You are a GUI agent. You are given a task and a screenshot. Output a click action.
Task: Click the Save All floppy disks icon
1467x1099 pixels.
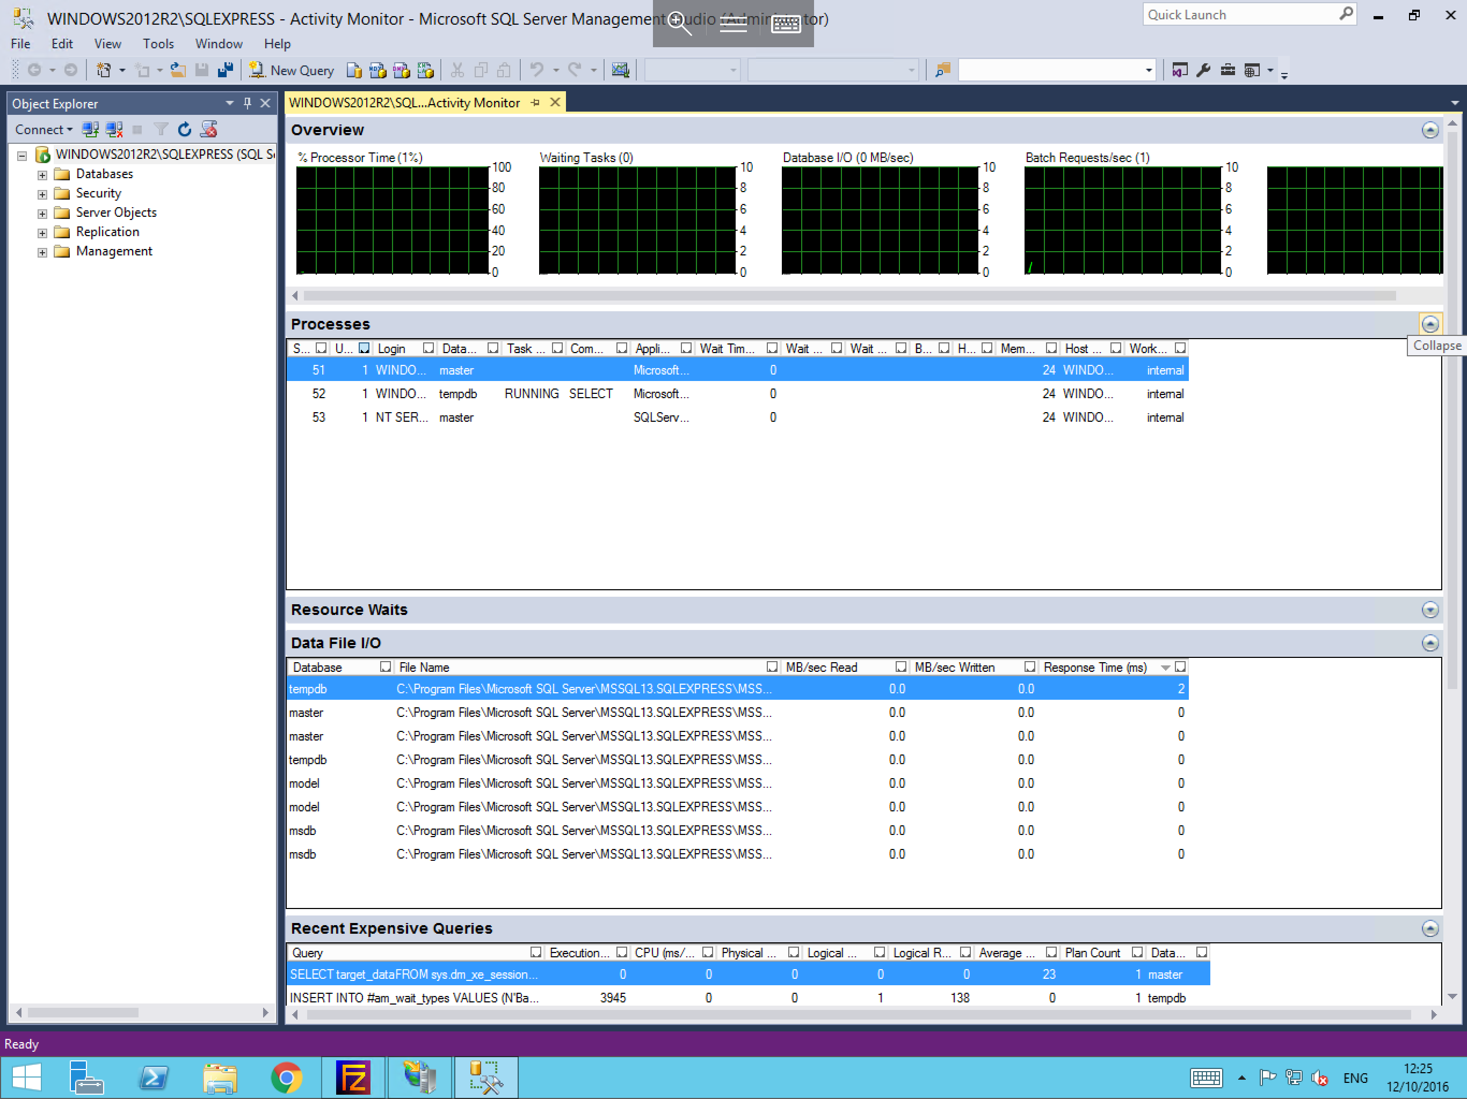(x=226, y=70)
